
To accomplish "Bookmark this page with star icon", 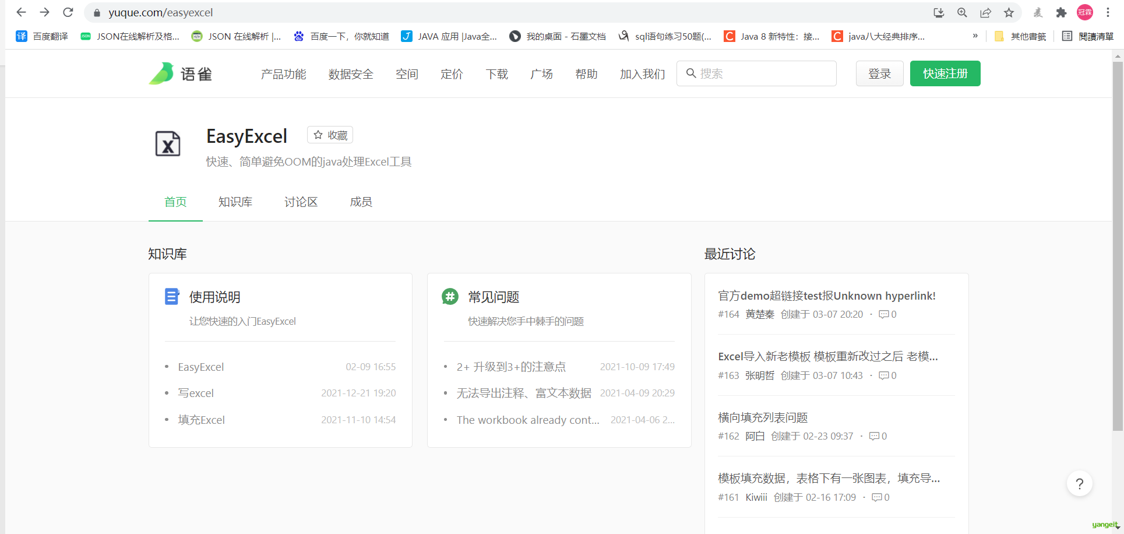I will [1009, 13].
